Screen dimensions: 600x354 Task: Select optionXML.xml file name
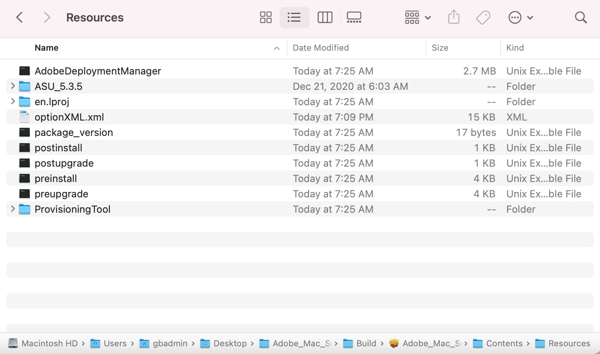69,117
